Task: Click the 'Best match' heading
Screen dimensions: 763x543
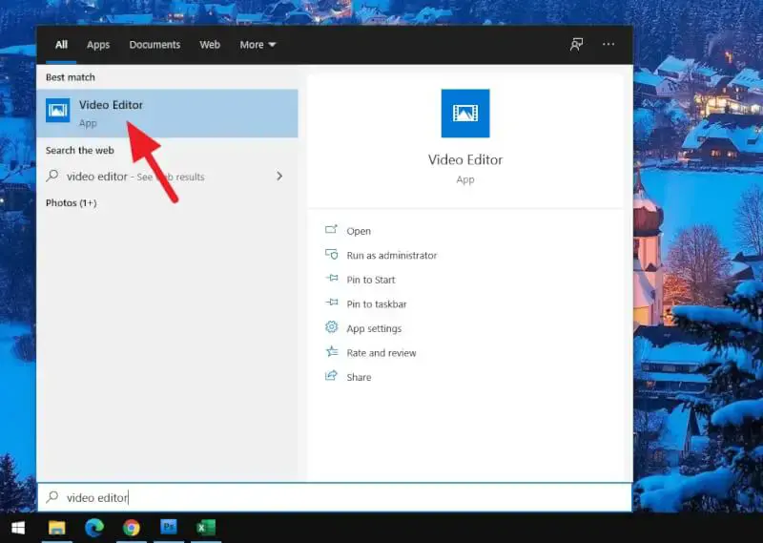Action: point(70,77)
